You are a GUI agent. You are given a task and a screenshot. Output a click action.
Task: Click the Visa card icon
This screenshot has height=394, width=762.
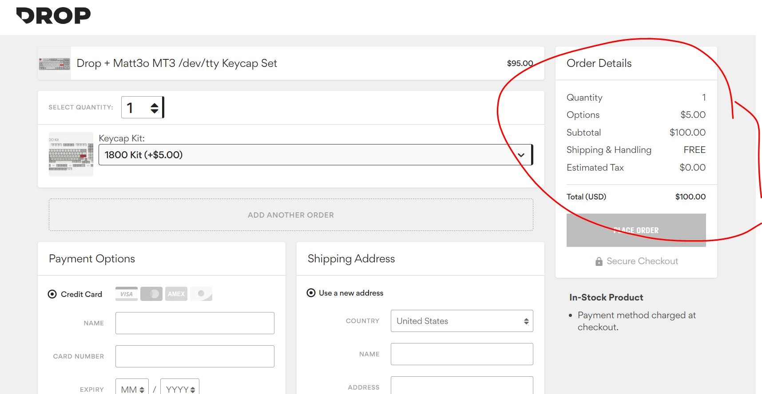click(x=127, y=294)
